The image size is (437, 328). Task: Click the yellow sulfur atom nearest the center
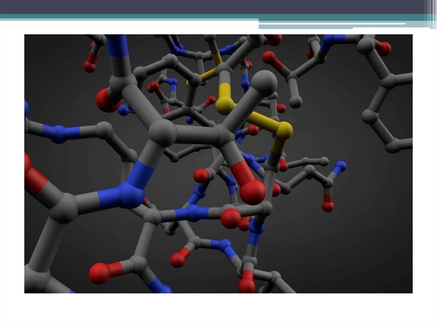point(225,105)
